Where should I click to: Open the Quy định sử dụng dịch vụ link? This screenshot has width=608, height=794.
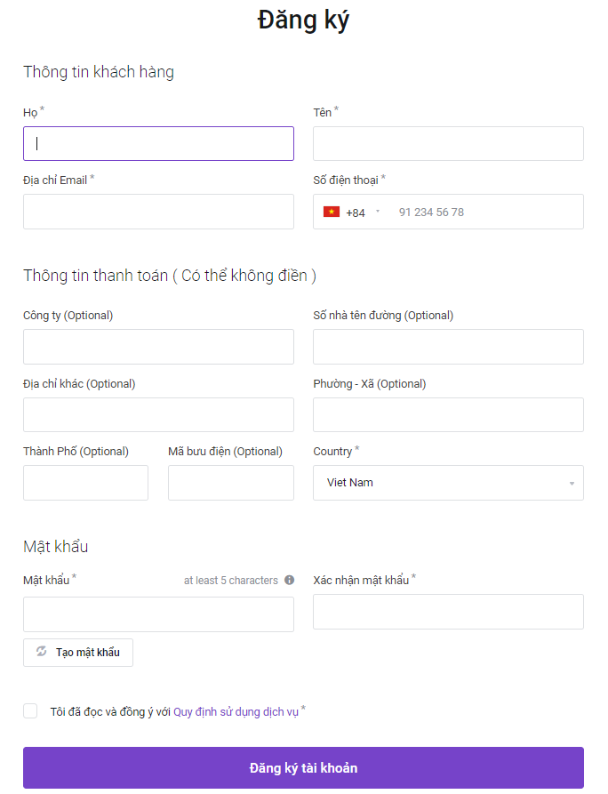tap(236, 712)
